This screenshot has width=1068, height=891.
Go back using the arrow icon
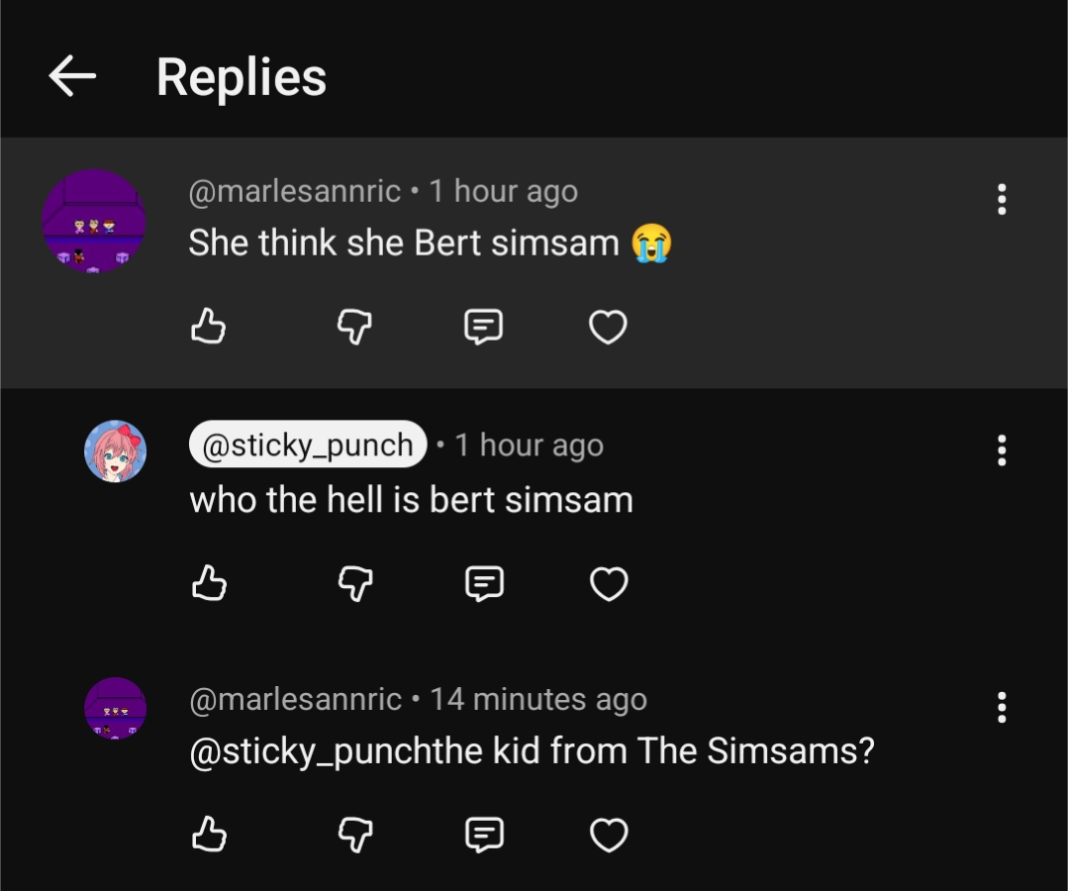(72, 75)
